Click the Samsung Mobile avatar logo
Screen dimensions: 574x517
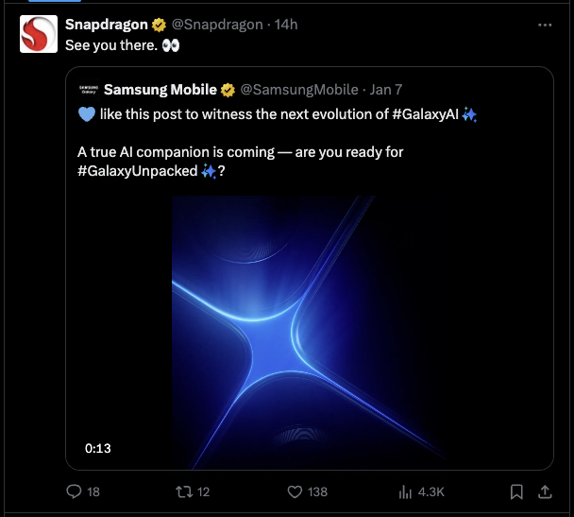(87, 90)
